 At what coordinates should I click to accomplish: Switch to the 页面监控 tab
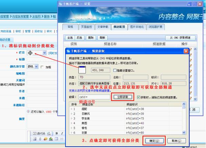(x=87, y=27)
